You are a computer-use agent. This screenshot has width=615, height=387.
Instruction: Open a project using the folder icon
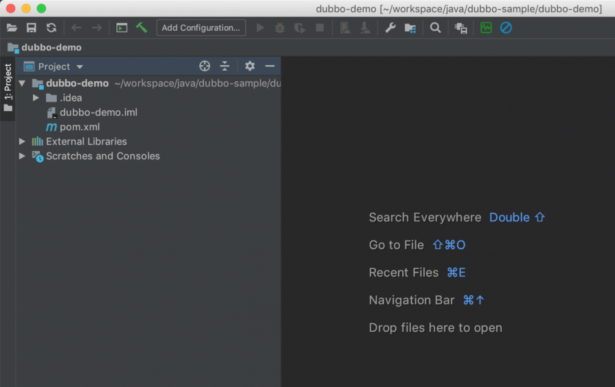coord(12,27)
